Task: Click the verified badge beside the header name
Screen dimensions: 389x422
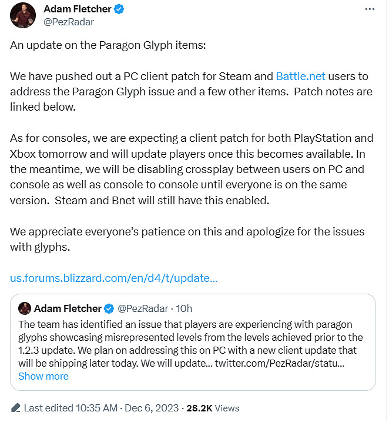Action: [118, 10]
